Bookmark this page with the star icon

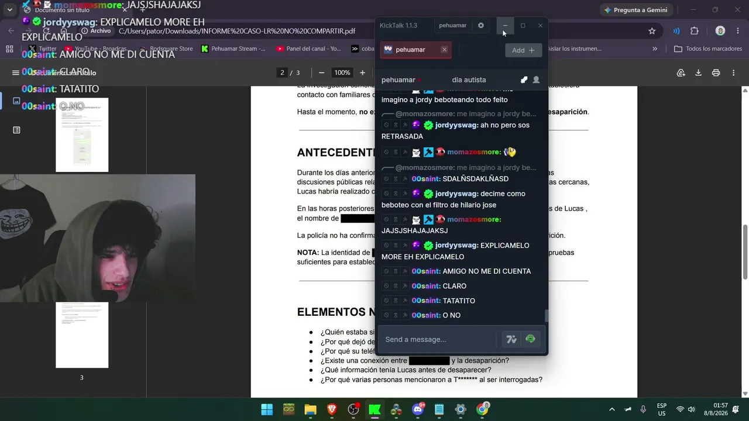pyautogui.click(x=652, y=31)
